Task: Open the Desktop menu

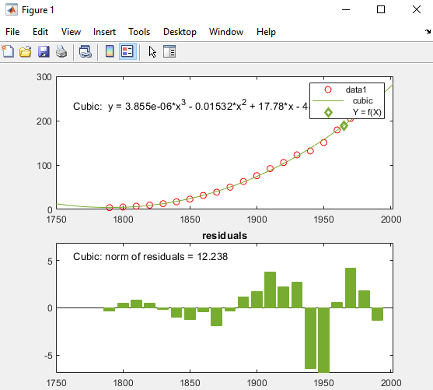Action: (180, 32)
